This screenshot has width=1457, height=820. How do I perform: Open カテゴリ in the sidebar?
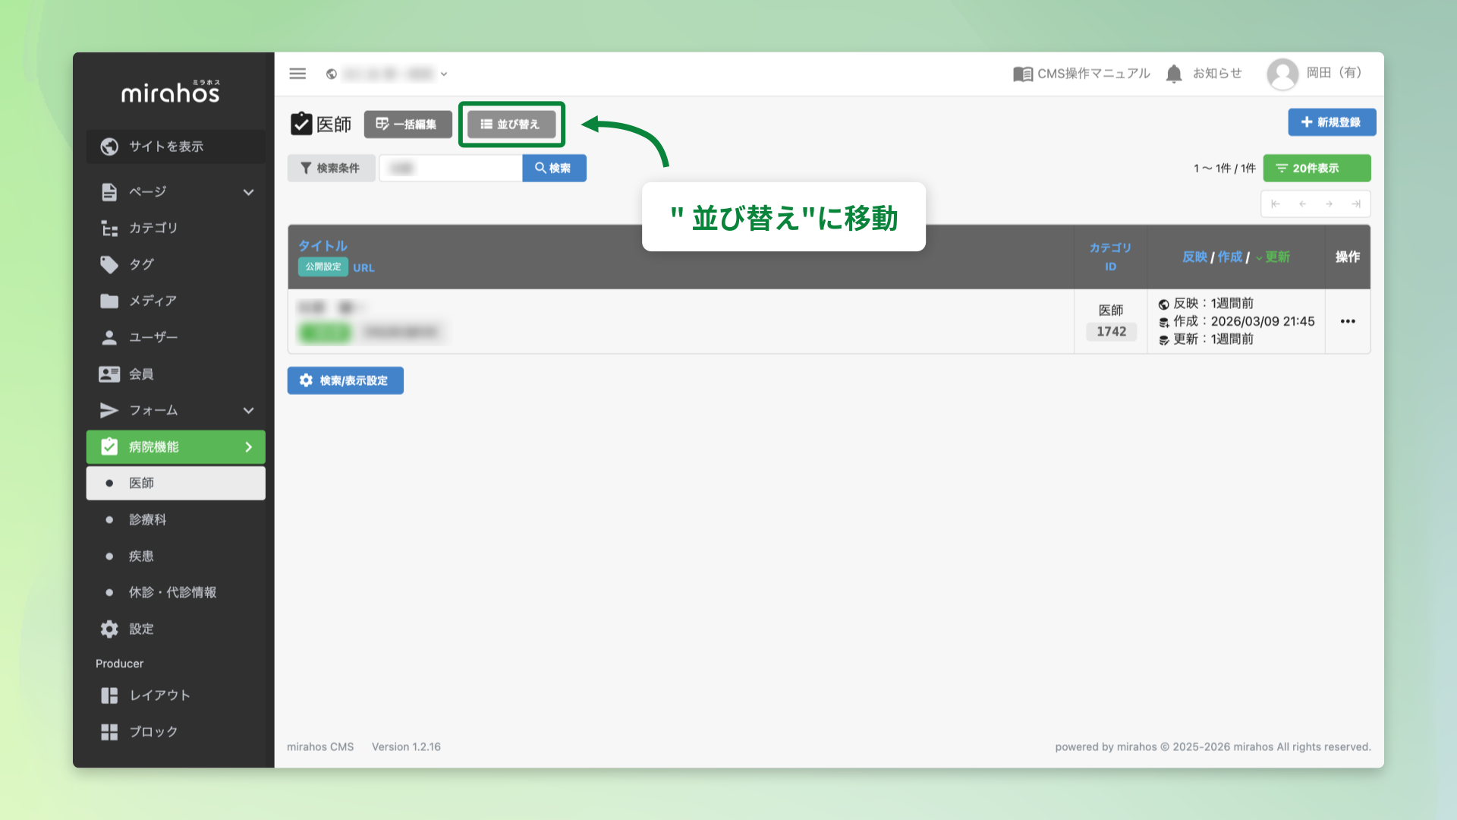click(176, 228)
